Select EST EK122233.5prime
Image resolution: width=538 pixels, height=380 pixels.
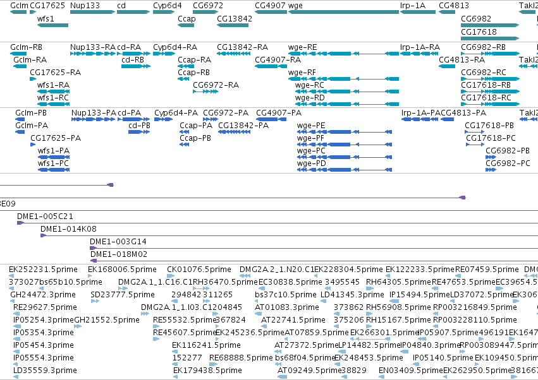pos(388,276)
